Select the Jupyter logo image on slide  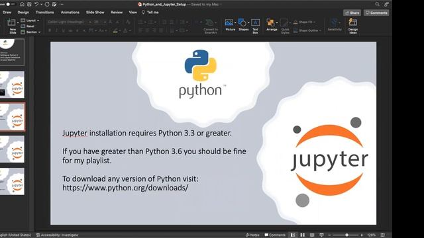[x=329, y=162]
